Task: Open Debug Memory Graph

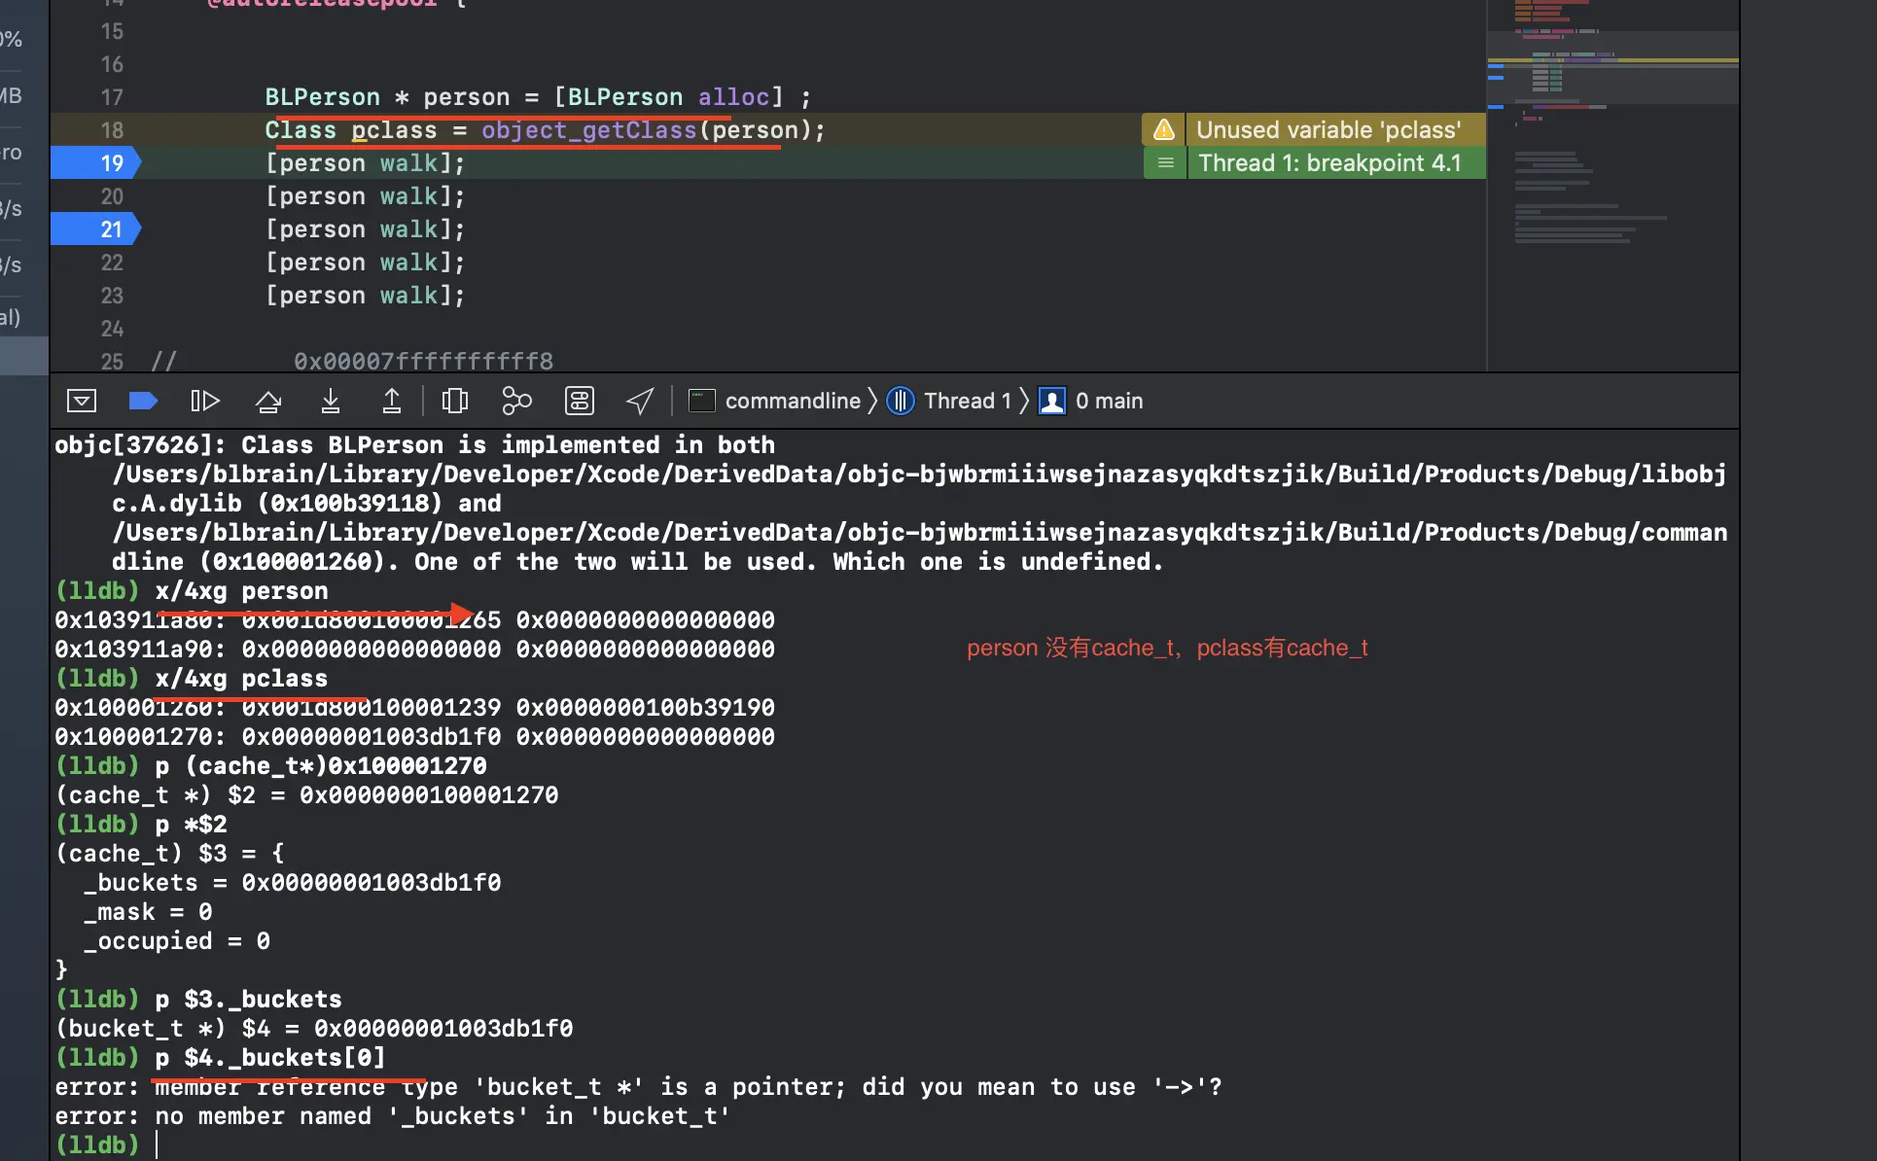Action: point(516,401)
